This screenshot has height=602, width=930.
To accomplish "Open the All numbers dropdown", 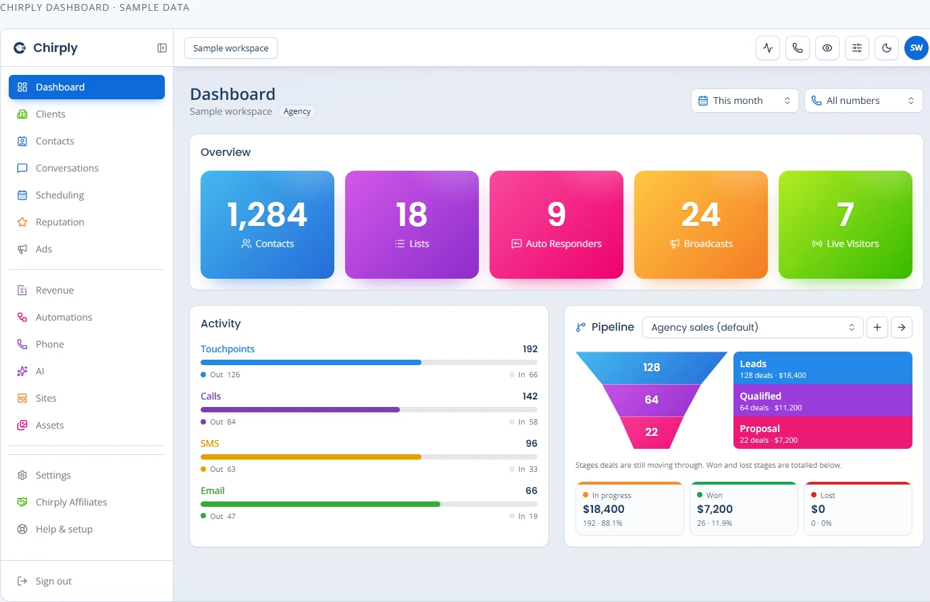I will tap(864, 101).
